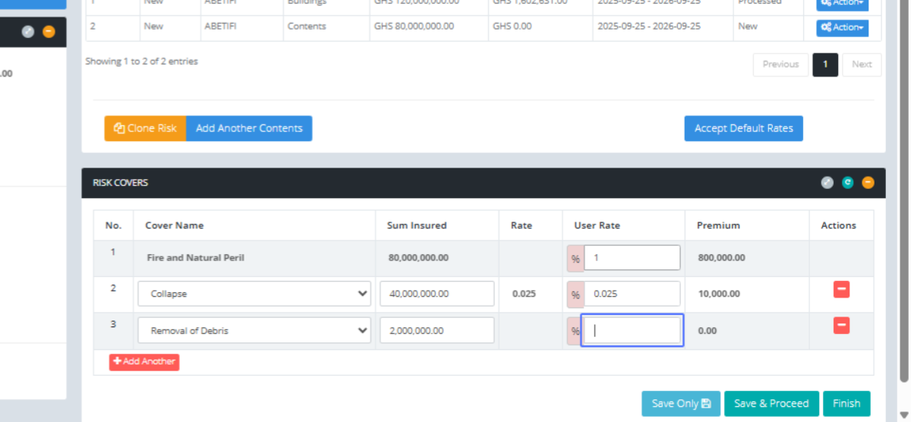Collapse the Risk Covers panel with orange minus
This screenshot has width=911, height=422.
click(x=868, y=183)
